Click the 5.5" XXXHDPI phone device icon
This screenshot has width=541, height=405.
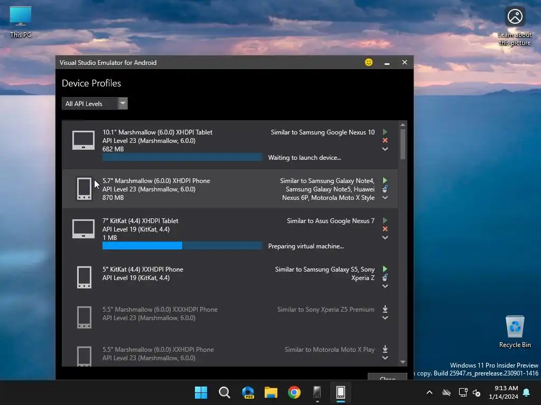pos(84,317)
